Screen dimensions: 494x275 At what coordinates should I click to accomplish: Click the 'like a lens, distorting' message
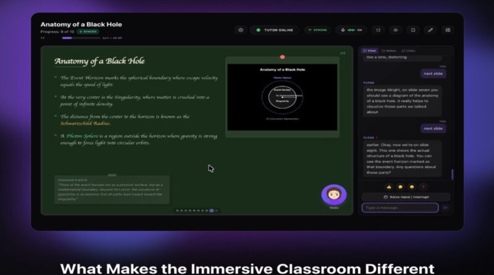point(403,57)
